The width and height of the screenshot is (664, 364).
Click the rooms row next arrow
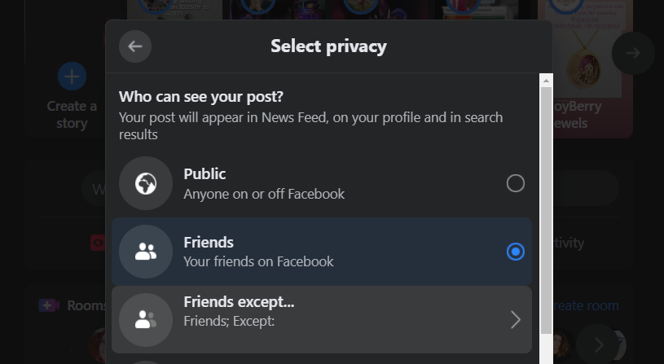pyautogui.click(x=598, y=343)
